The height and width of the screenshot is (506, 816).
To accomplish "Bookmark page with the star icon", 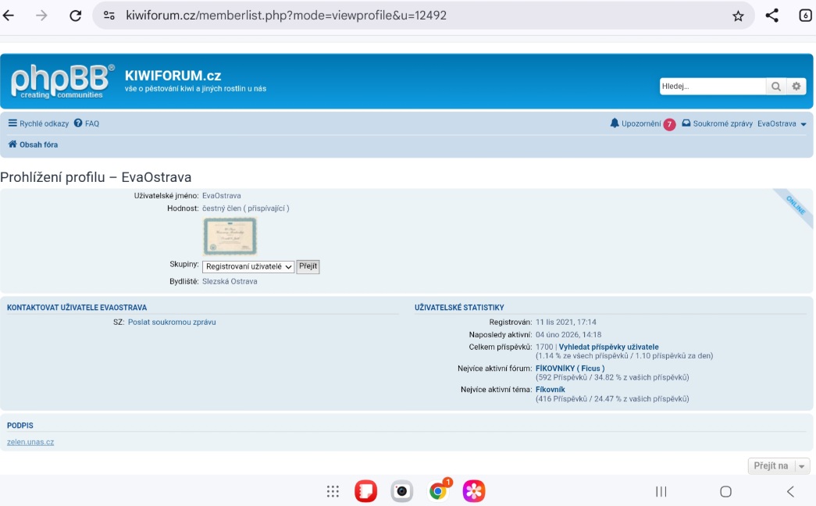I will coord(738,16).
